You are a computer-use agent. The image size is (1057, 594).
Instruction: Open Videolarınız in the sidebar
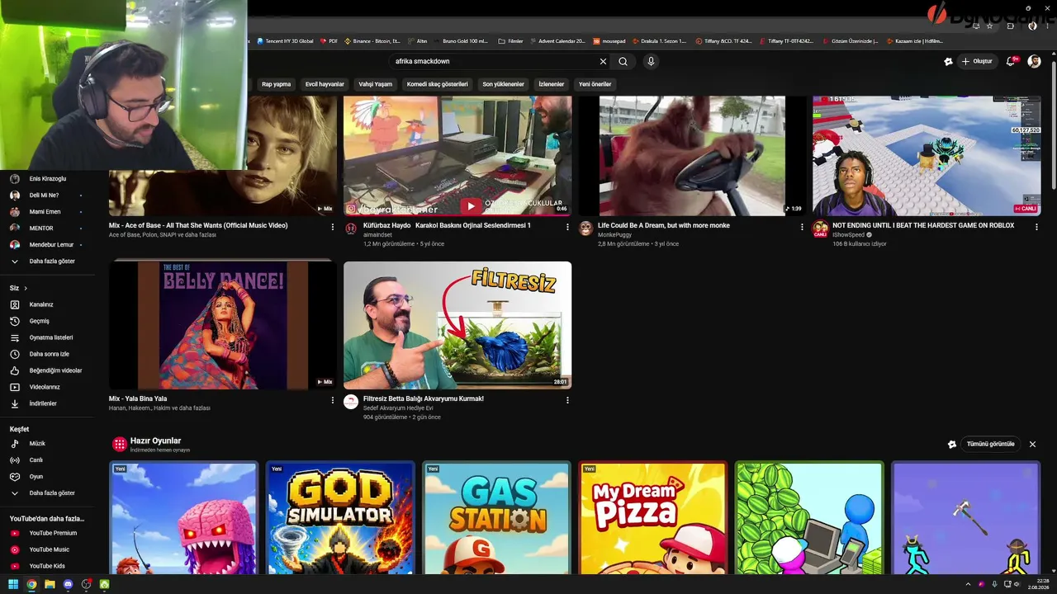[46, 387]
